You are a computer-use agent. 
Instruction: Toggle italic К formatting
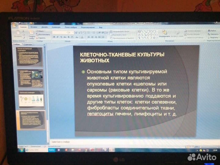[57, 37]
